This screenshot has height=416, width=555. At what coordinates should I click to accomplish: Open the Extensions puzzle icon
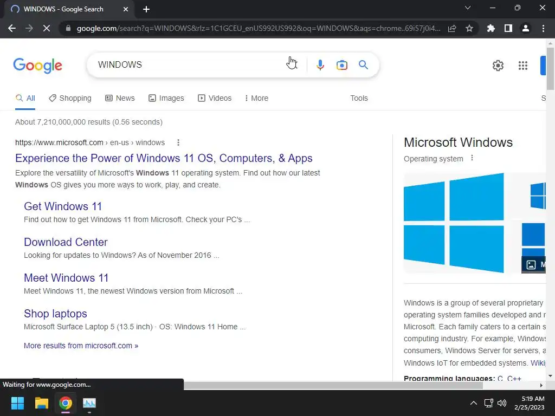(x=491, y=28)
